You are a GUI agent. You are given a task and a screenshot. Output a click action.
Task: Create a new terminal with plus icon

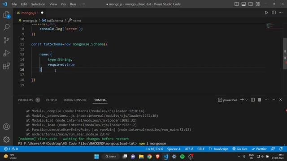click(x=242, y=100)
